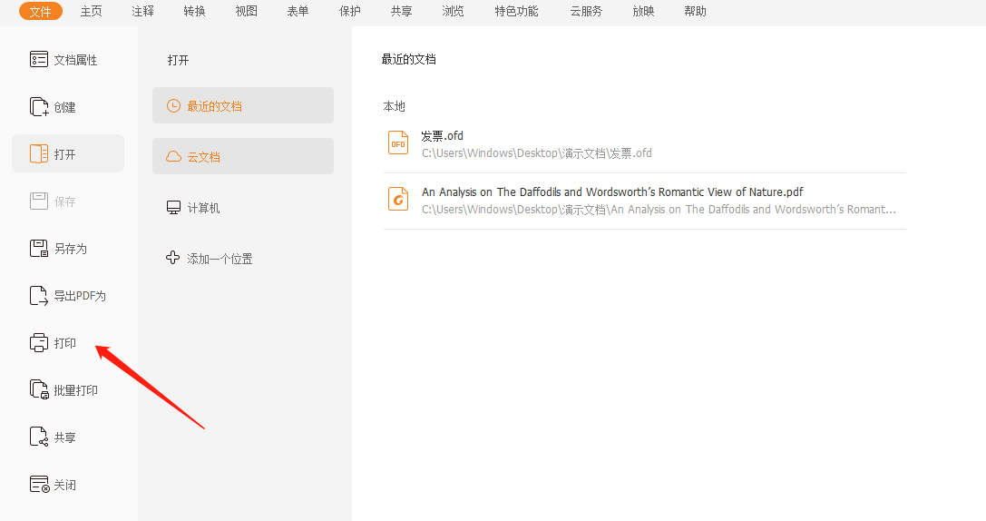Click the 关闭 close document icon
The image size is (986, 521).
pyautogui.click(x=39, y=485)
